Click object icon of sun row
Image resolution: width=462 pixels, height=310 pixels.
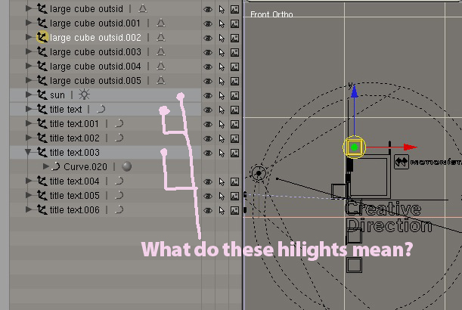pyautogui.click(x=42, y=95)
